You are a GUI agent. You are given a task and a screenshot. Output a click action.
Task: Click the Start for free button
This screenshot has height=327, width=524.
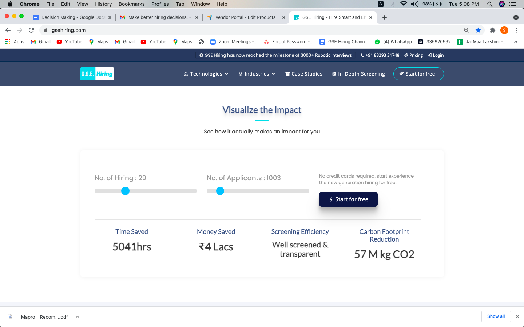[x=348, y=199]
